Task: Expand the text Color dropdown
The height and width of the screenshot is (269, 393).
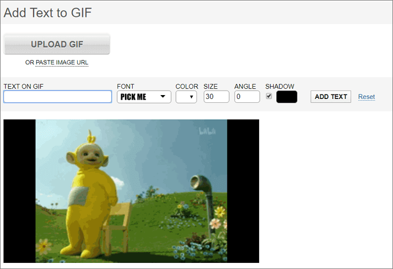Action: click(186, 97)
